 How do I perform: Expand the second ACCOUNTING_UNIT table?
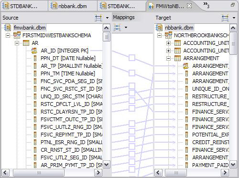pos(168,51)
